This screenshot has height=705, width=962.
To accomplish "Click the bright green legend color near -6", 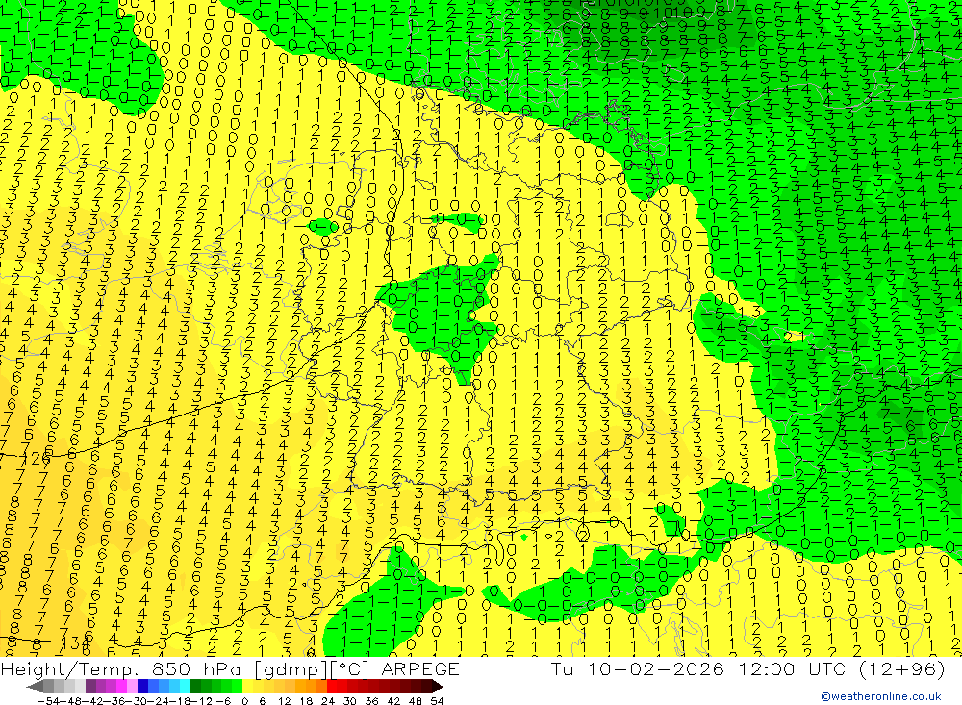I will point(237,686).
